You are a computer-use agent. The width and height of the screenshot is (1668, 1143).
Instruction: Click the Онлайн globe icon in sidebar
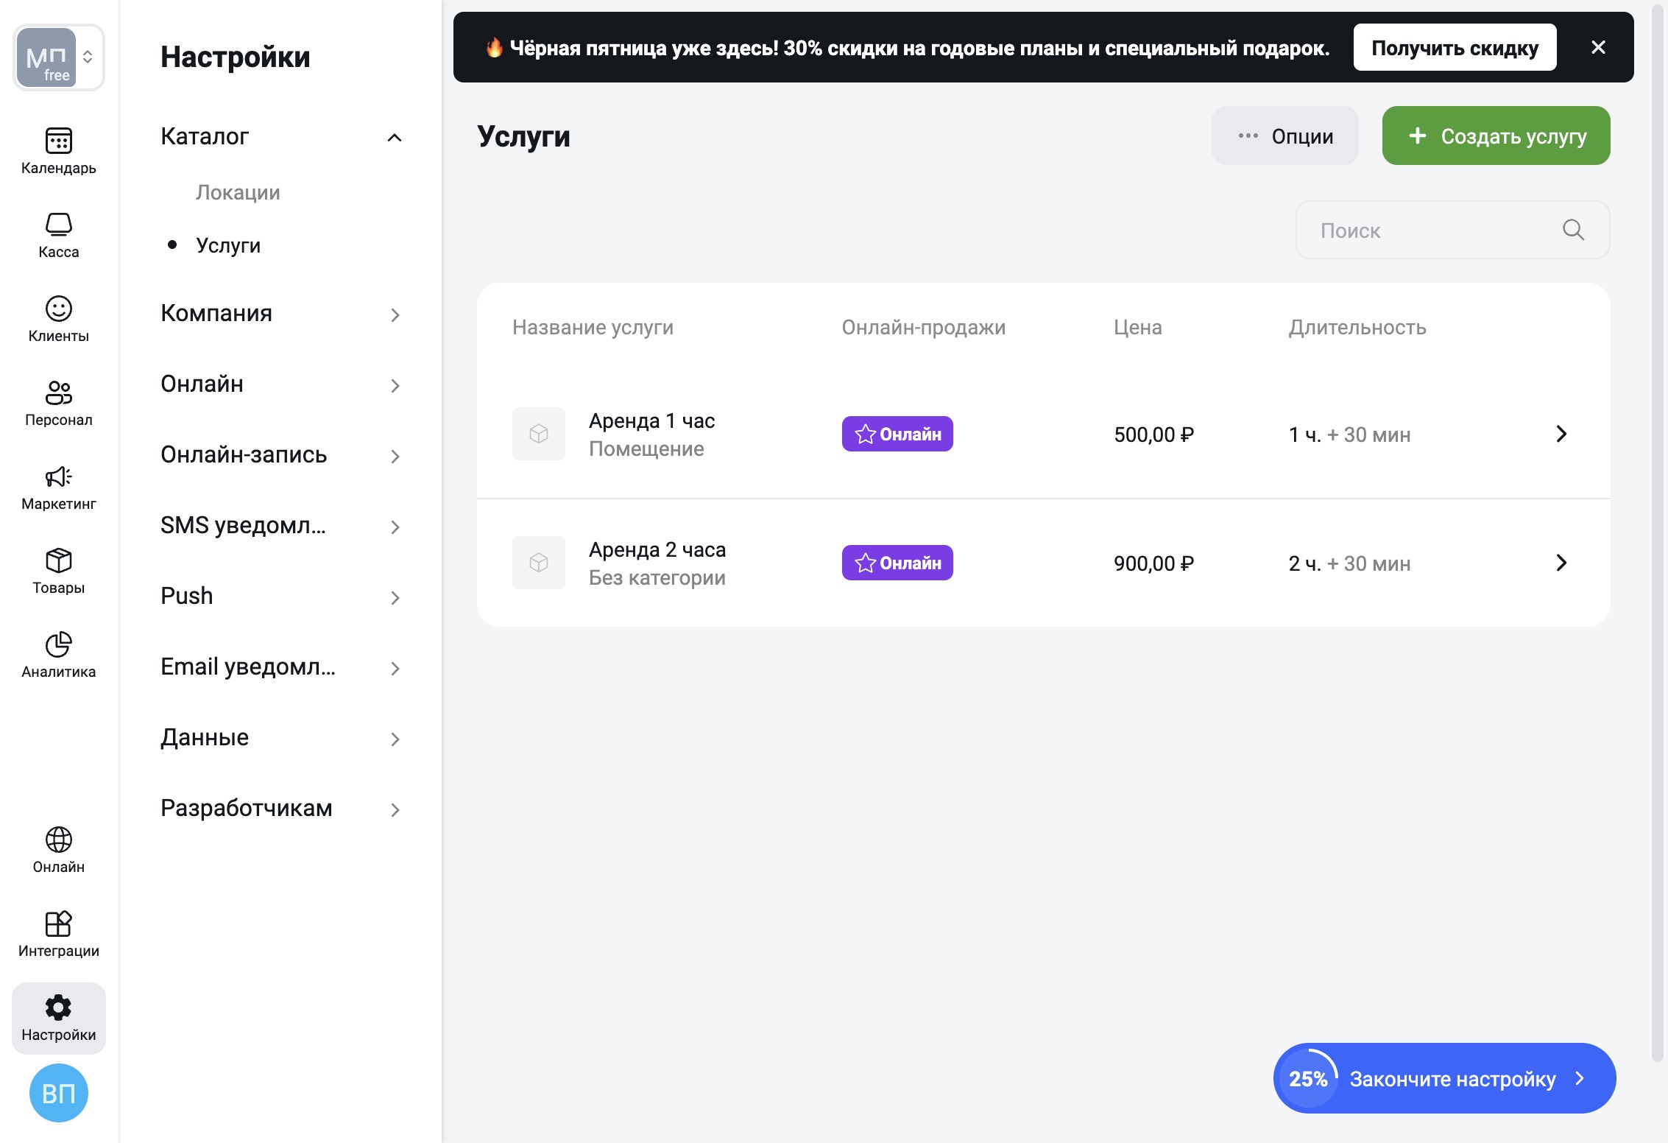[58, 840]
